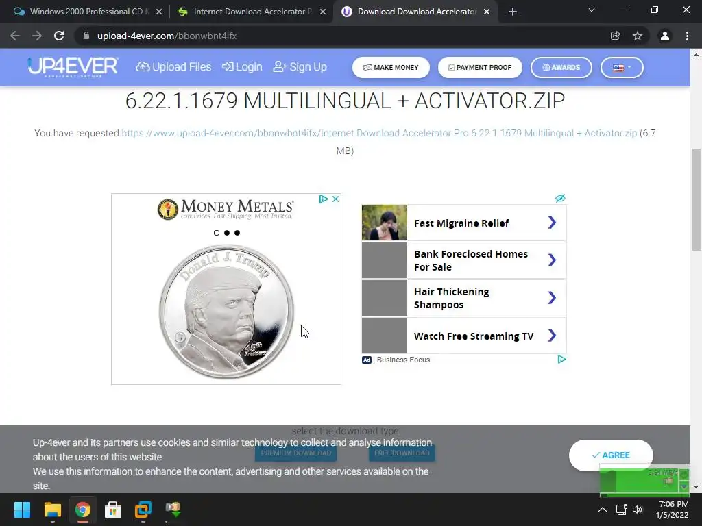Reload the page with refresh icon

click(x=59, y=36)
